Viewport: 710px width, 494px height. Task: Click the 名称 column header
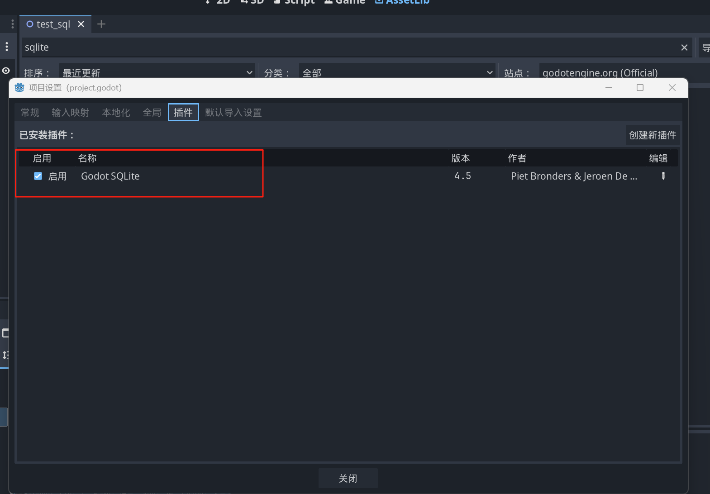pyautogui.click(x=87, y=158)
